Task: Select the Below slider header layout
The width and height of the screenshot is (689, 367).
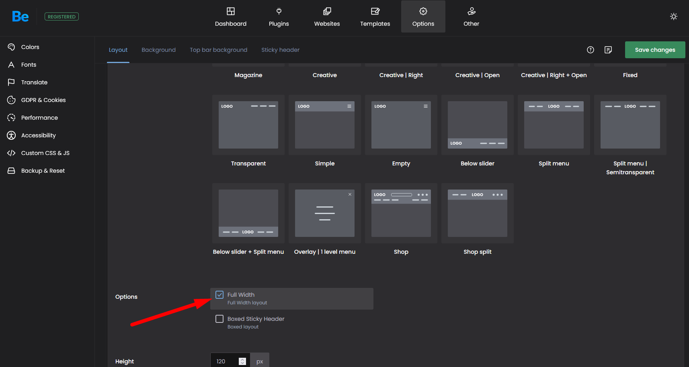Action: [x=478, y=125]
